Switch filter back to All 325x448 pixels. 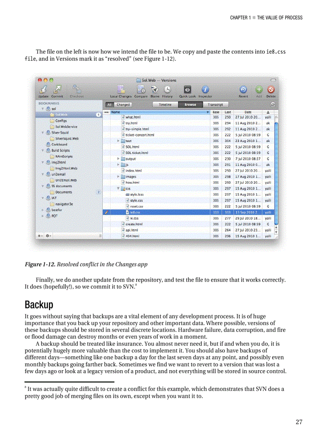109,105
